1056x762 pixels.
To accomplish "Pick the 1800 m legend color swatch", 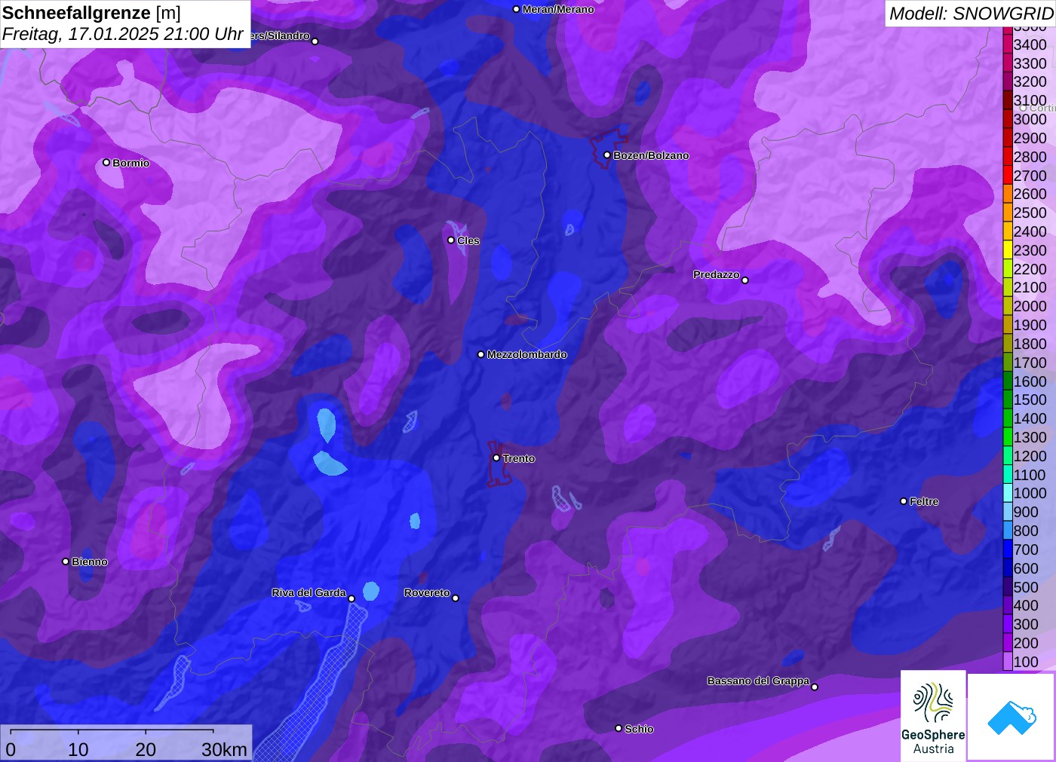I will pos(1008,344).
